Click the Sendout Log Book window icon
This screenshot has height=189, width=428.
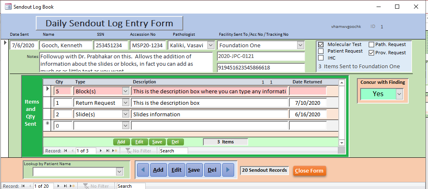click(x=8, y=7)
